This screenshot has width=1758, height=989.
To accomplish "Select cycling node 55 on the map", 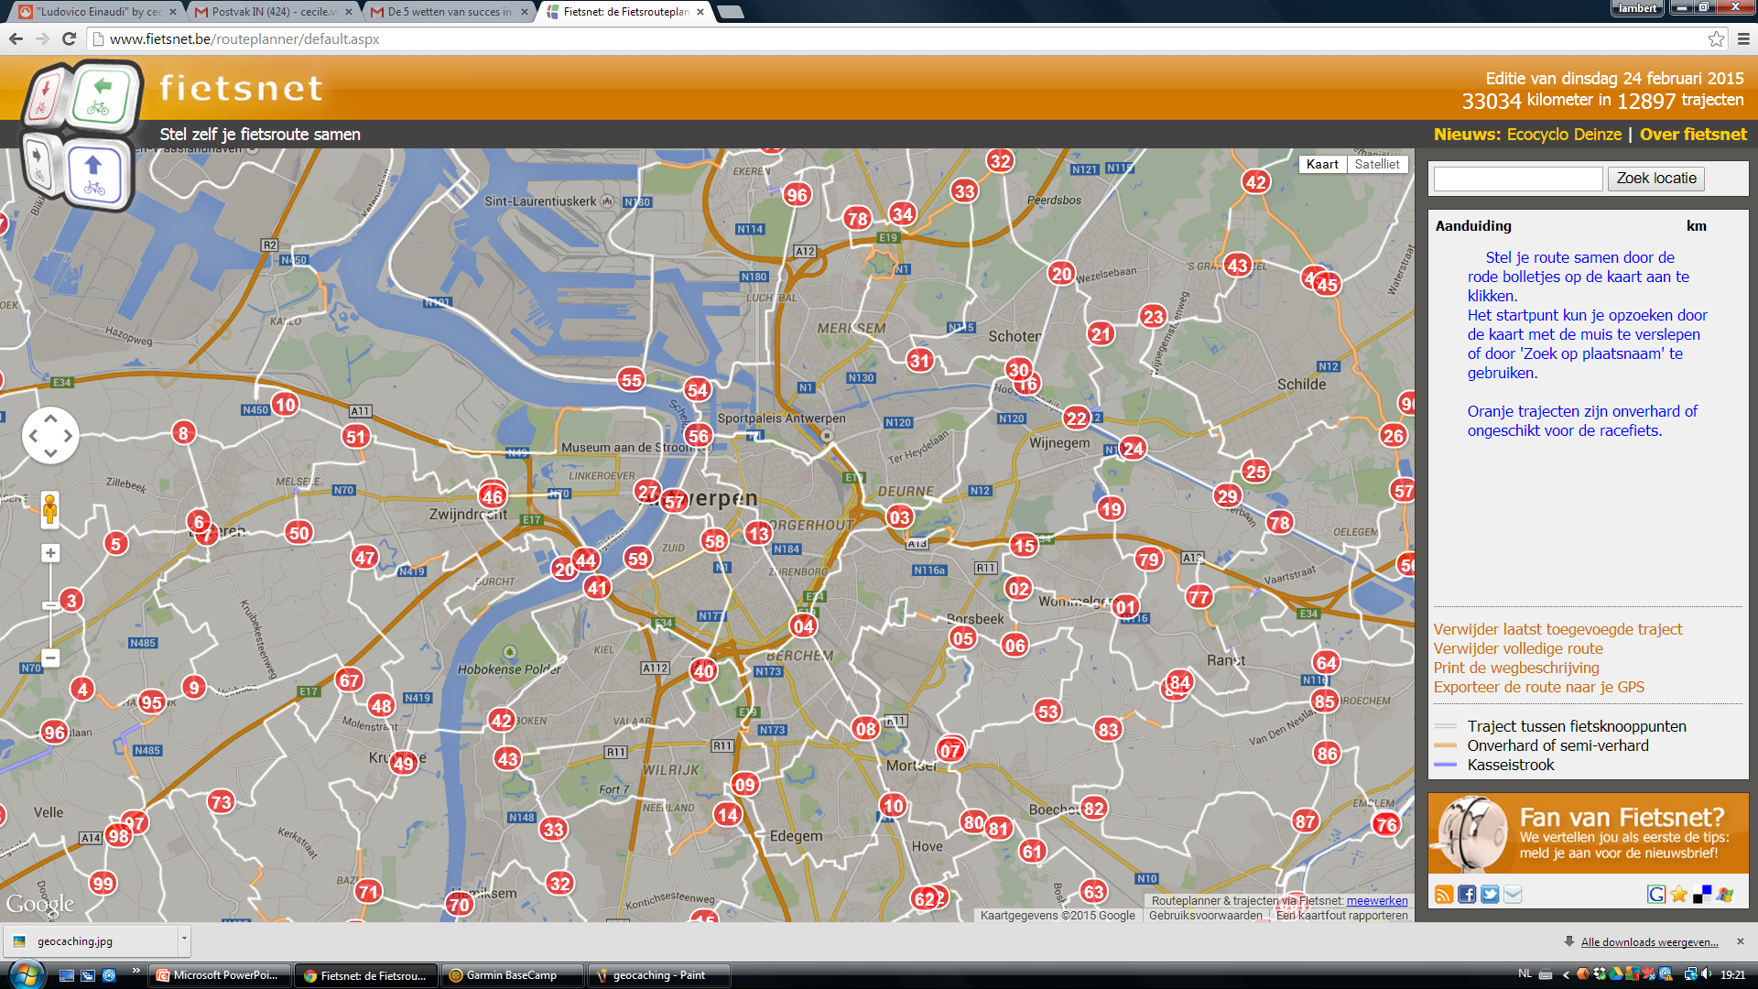I will 631,380.
